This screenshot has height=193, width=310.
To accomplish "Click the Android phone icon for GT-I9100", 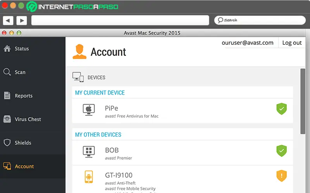I will tap(89, 176).
